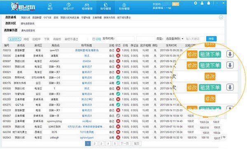247x149 pixels.
Task: Expand the game list with circled chevron
Action: [221, 17]
